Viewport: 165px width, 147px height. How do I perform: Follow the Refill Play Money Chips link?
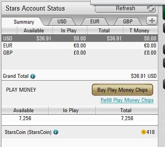click(x=127, y=100)
